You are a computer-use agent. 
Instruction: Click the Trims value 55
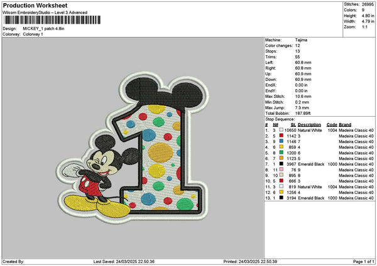(297, 57)
